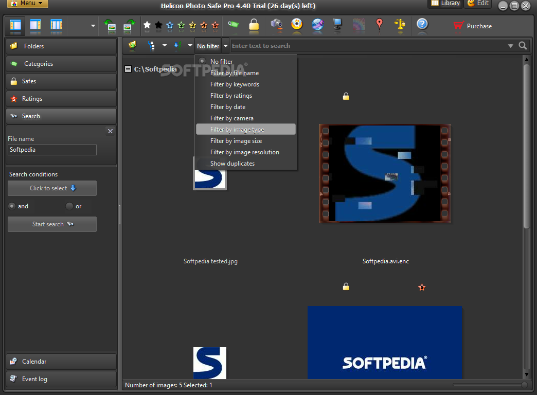Click the camera import icon

[276, 24]
